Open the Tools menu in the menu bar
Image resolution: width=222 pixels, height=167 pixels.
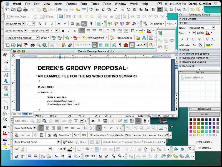95,4
